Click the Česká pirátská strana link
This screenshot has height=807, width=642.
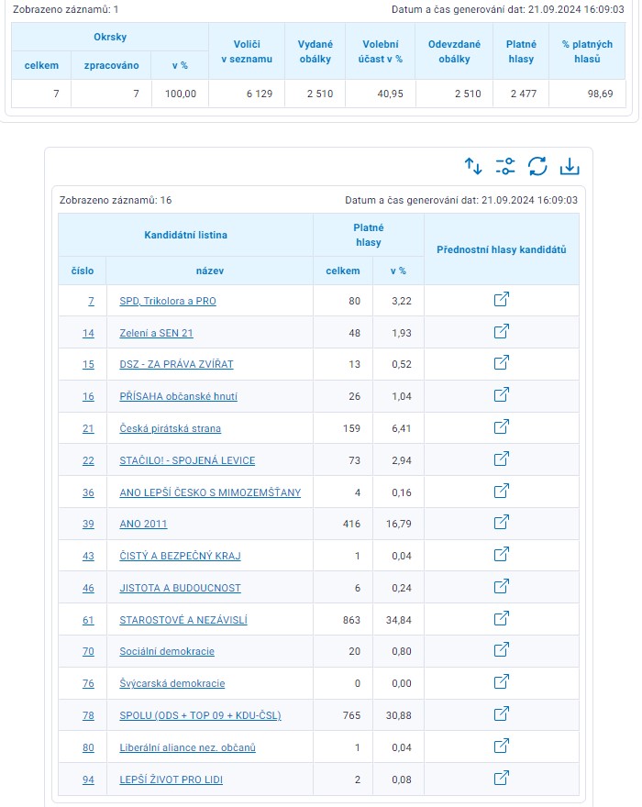170,428
